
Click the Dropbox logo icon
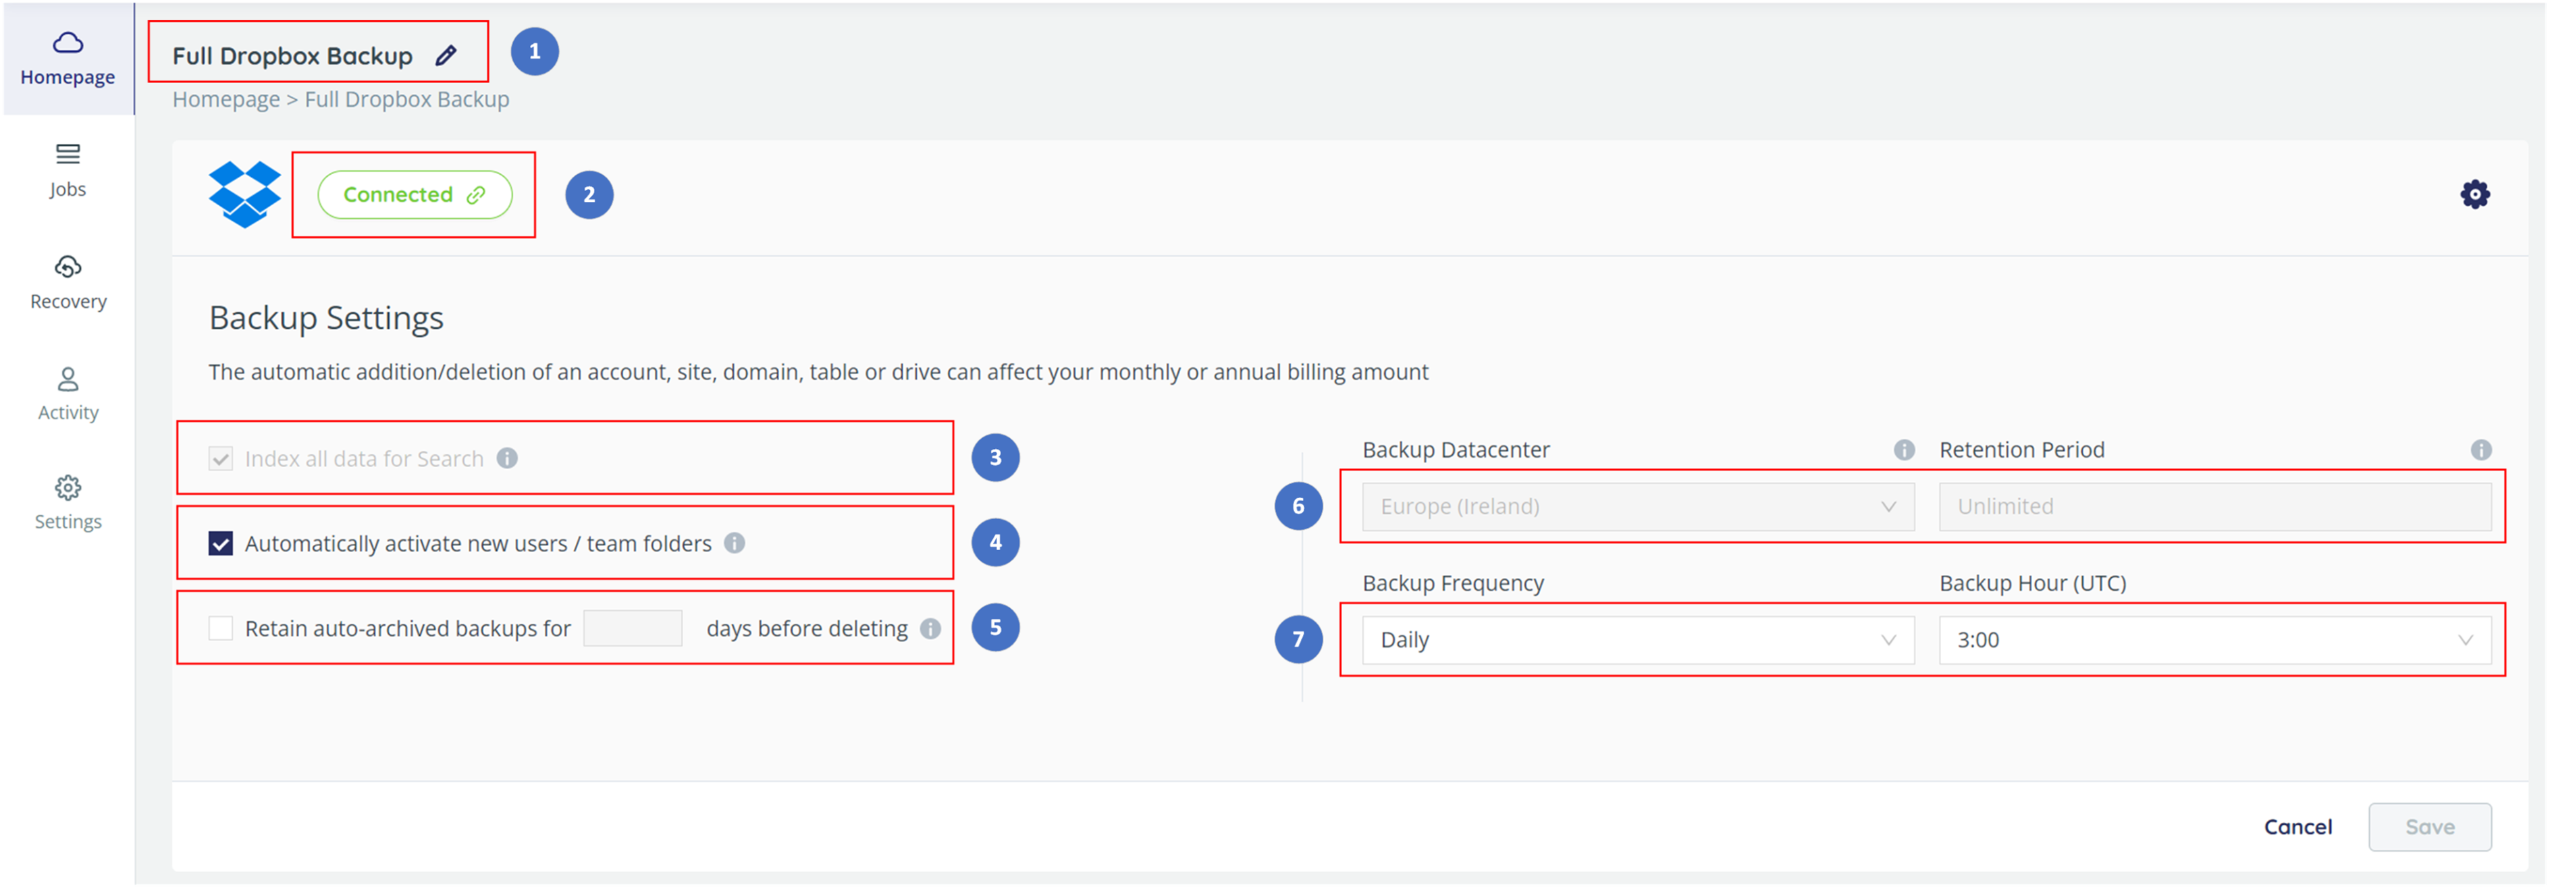click(x=244, y=194)
